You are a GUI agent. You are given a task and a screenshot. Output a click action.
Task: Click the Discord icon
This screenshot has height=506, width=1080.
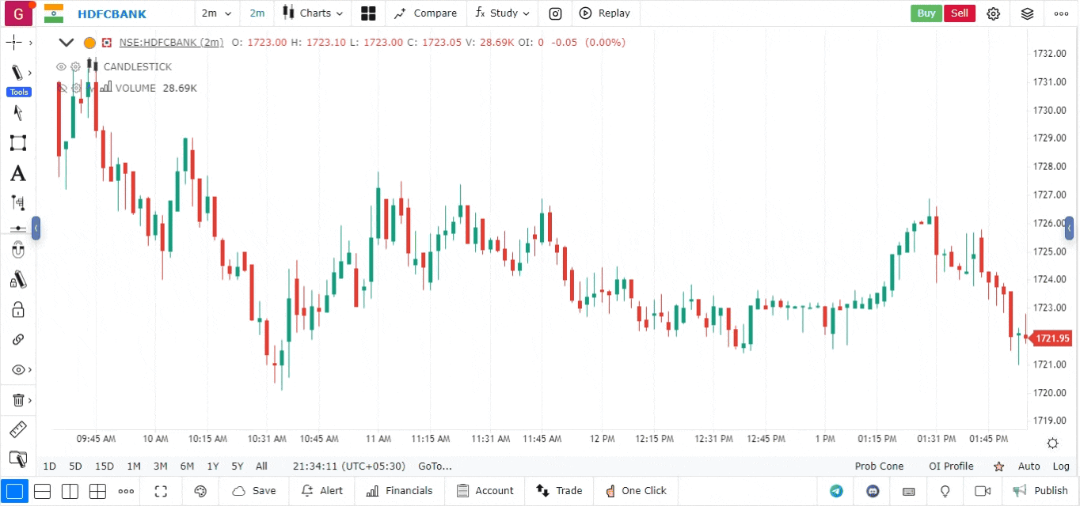click(873, 491)
